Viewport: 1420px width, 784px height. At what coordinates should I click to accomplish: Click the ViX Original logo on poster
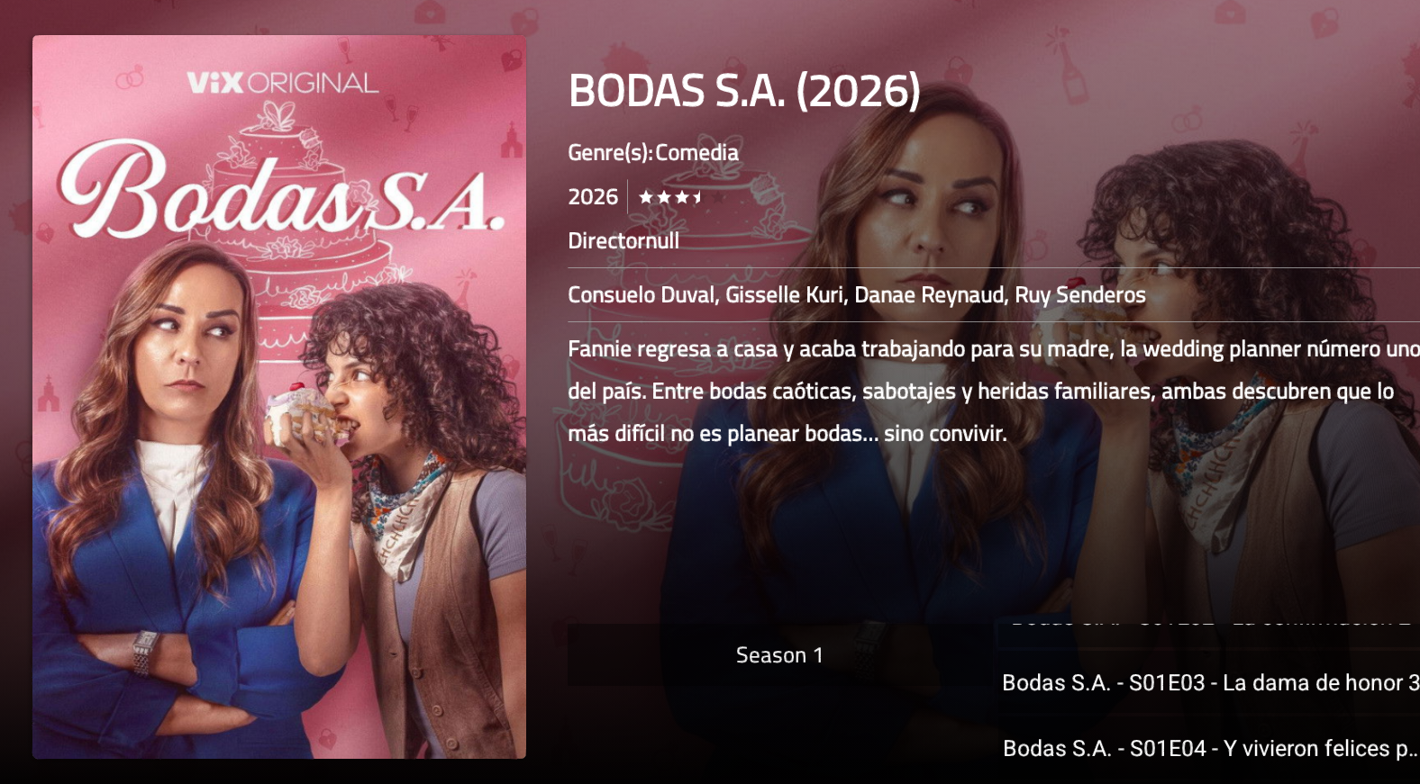click(282, 83)
